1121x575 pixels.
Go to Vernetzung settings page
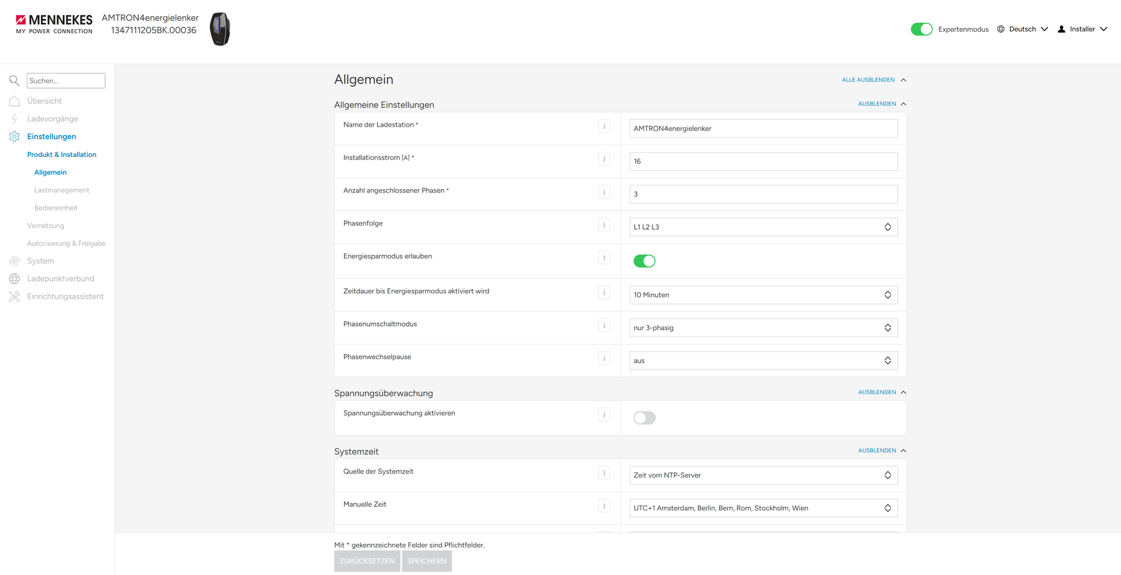click(46, 226)
